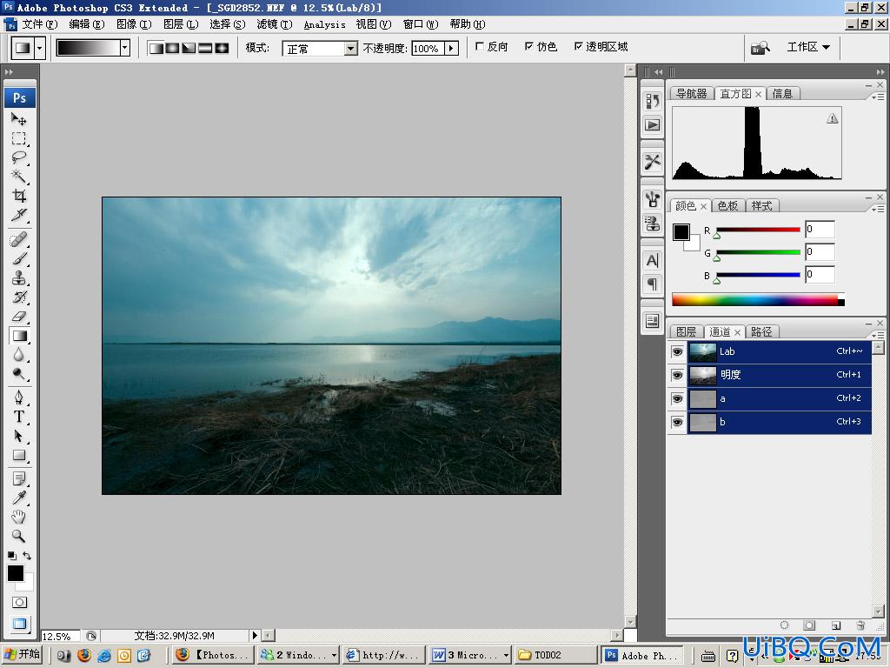The height and width of the screenshot is (668, 890).
Task: Switch to the 色板 tab
Action: tap(727, 205)
